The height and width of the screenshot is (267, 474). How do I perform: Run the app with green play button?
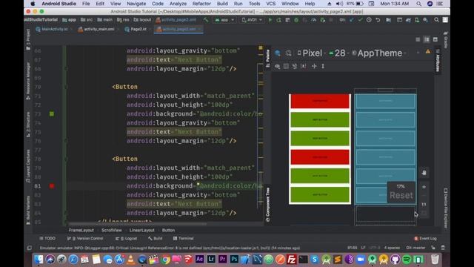(x=270, y=20)
